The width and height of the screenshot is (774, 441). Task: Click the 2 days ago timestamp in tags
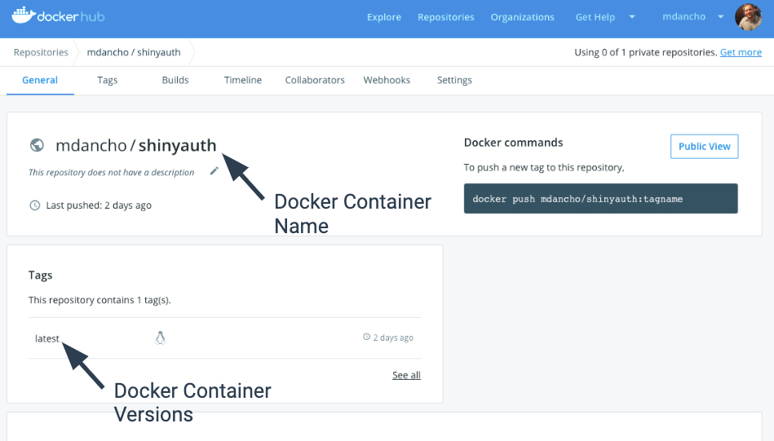tap(393, 337)
